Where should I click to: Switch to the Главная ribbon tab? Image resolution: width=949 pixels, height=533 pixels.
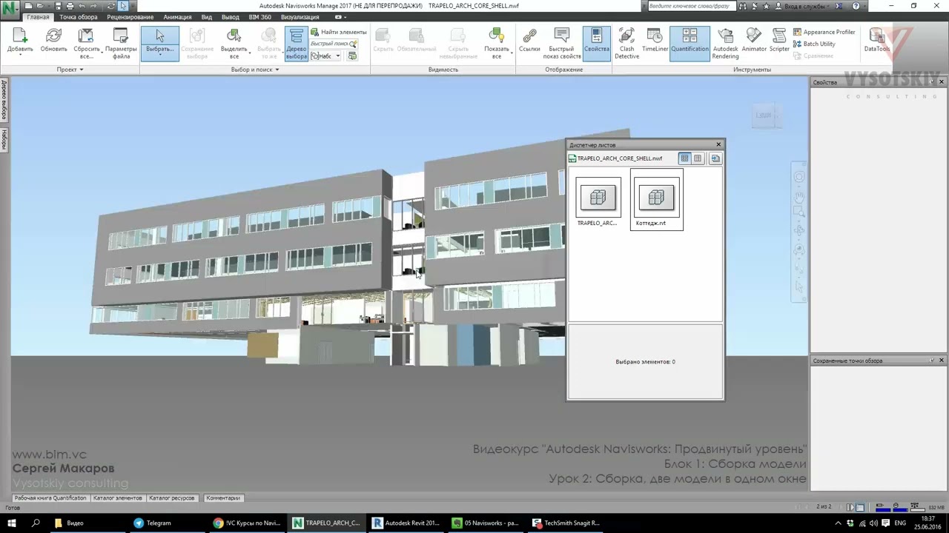pyautogui.click(x=38, y=17)
